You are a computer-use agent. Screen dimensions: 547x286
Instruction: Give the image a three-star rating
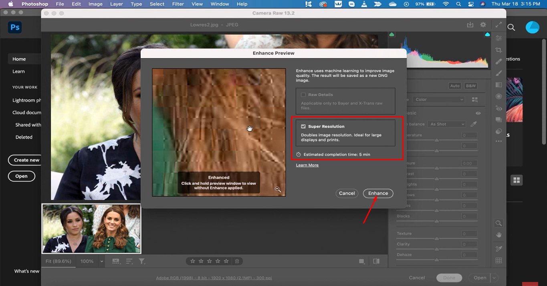209,261
